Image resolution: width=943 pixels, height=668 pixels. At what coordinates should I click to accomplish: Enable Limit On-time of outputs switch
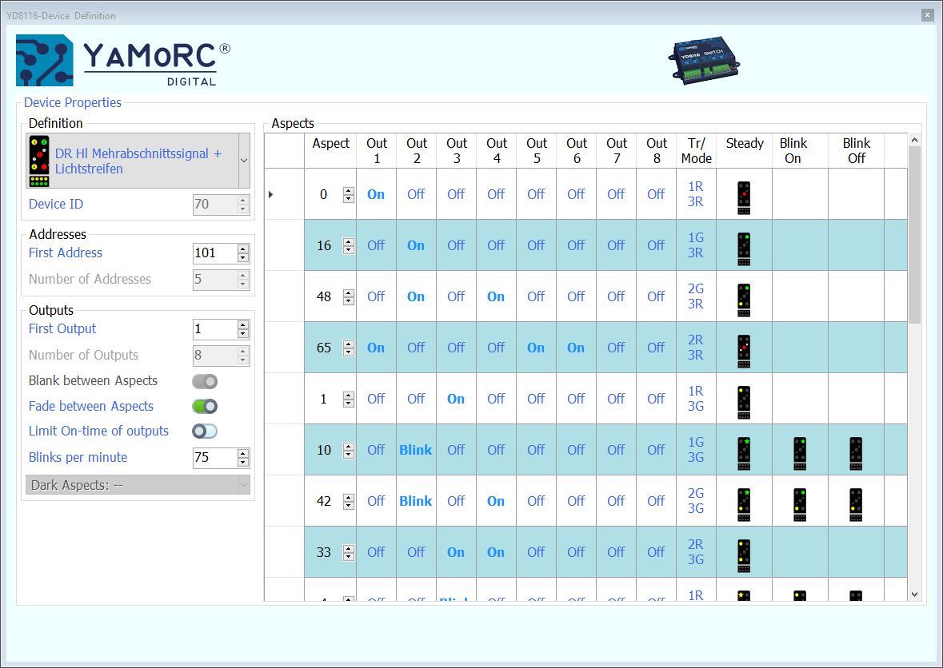[205, 431]
